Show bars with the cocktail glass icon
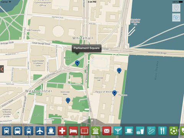Viewport: 184px width, 138px height. 118,131
